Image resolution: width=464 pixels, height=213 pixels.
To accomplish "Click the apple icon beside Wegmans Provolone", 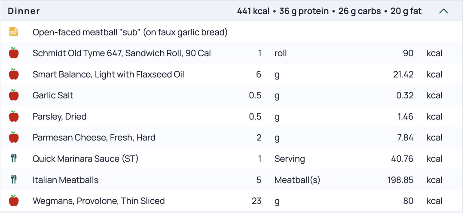I will click(14, 201).
